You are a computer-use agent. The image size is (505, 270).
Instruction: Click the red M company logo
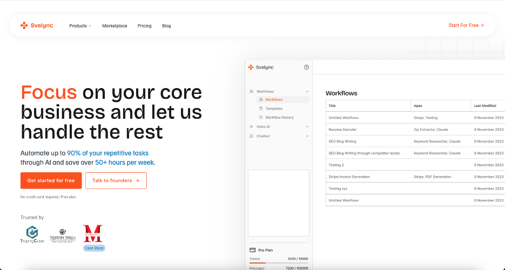(x=93, y=234)
